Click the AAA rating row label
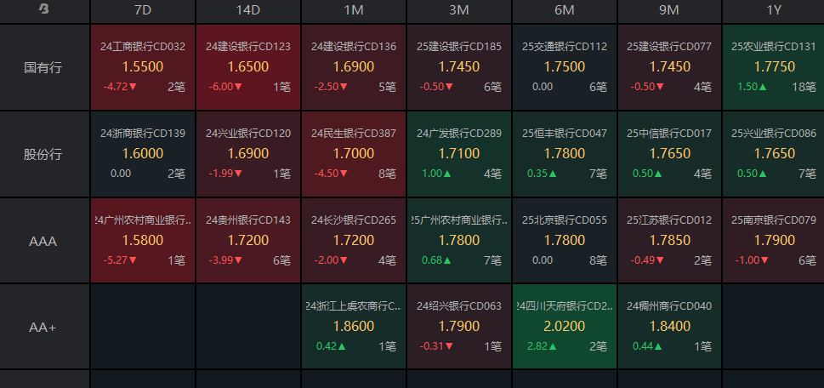 point(44,241)
